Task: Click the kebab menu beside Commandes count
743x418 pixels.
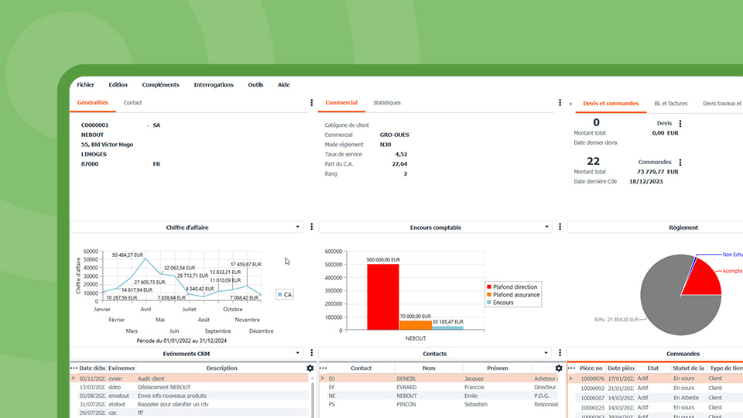Action: pyautogui.click(x=680, y=163)
